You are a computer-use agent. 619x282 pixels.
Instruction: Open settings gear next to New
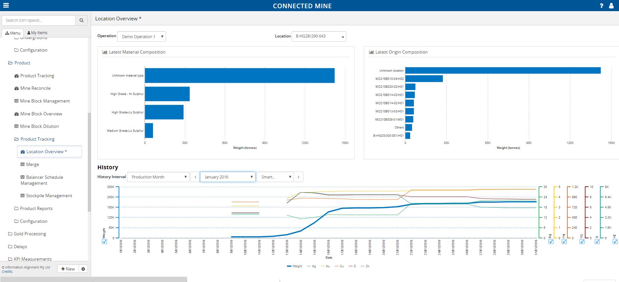[x=83, y=269]
